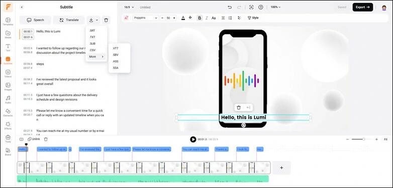
Task: Toggle italic formatting
Action: [207, 18]
